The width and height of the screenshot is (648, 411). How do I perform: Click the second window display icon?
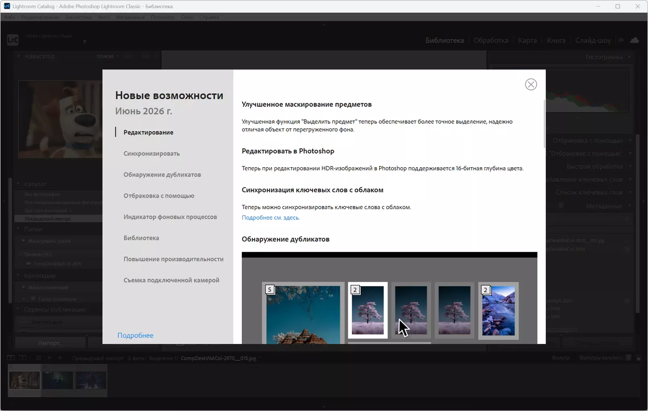pyautogui.click(x=23, y=358)
